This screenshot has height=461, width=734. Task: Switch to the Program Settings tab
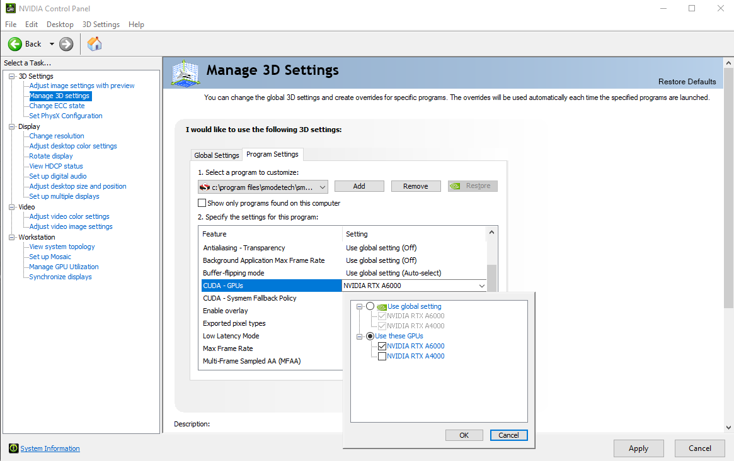click(272, 154)
